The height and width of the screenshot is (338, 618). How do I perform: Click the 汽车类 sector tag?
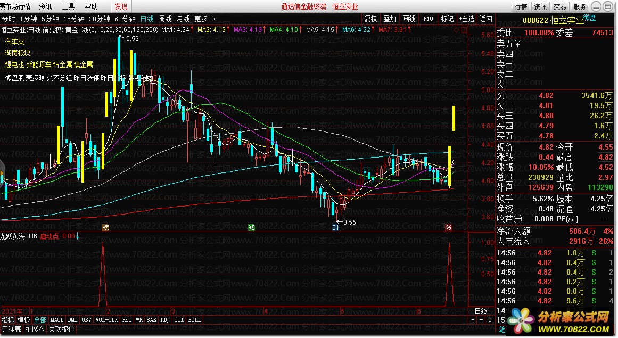[14, 42]
